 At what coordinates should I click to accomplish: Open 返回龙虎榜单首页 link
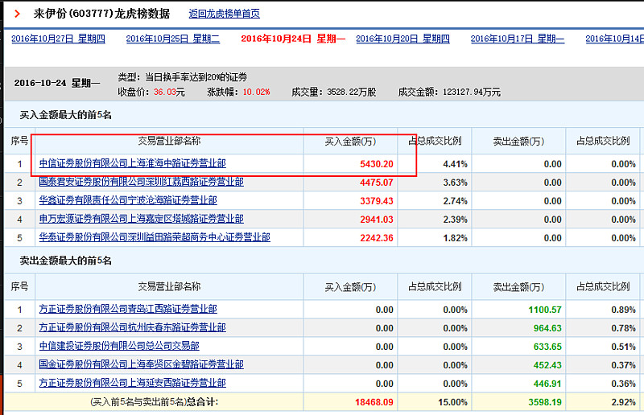(225, 14)
